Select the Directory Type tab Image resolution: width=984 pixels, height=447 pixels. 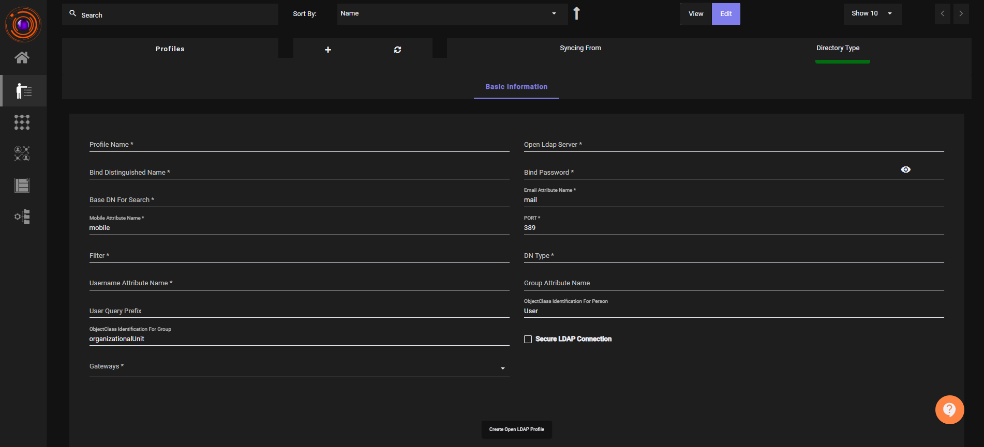[838, 48]
